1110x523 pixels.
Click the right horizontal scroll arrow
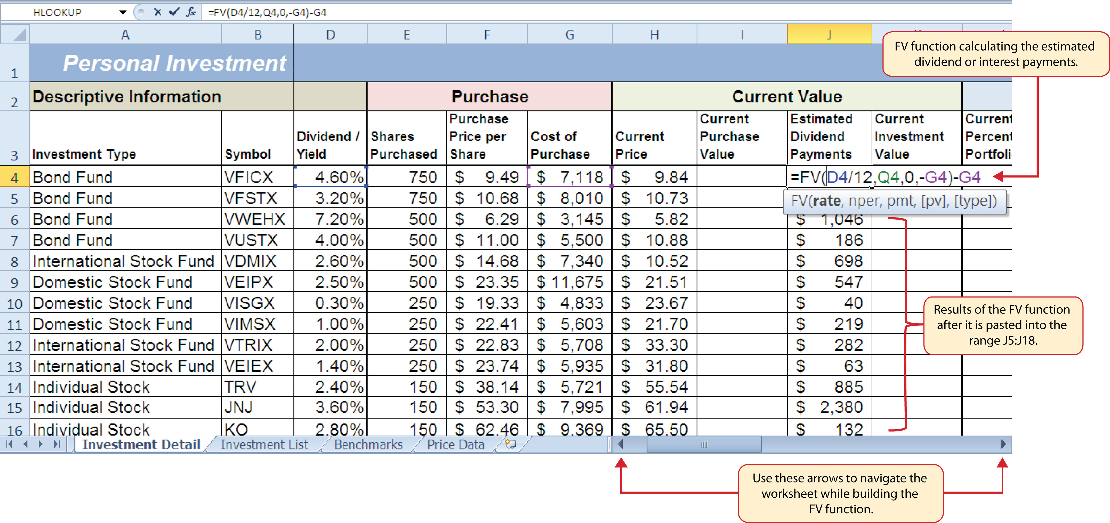pyautogui.click(x=1003, y=444)
